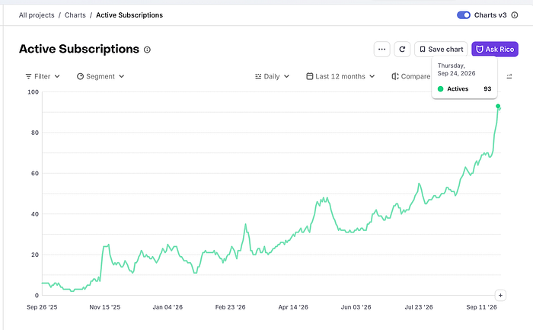Open the Filter dropdown
Screen dimensions: 533x330
tap(43, 76)
